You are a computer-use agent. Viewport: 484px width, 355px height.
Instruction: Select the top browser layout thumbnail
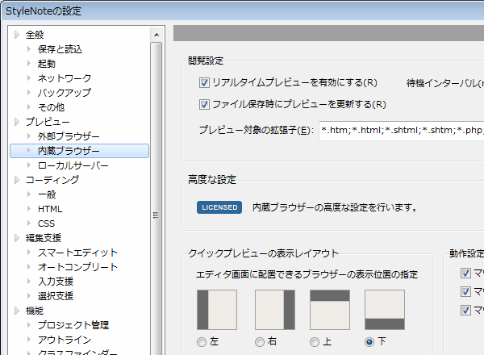[x=330, y=310]
